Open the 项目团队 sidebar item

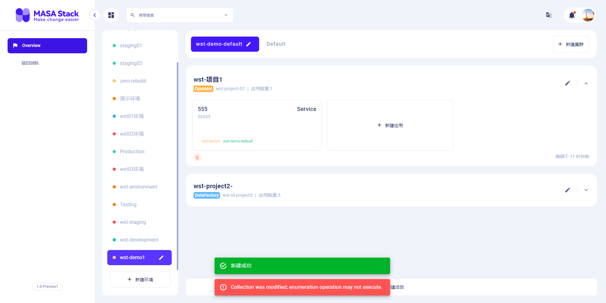click(30, 63)
